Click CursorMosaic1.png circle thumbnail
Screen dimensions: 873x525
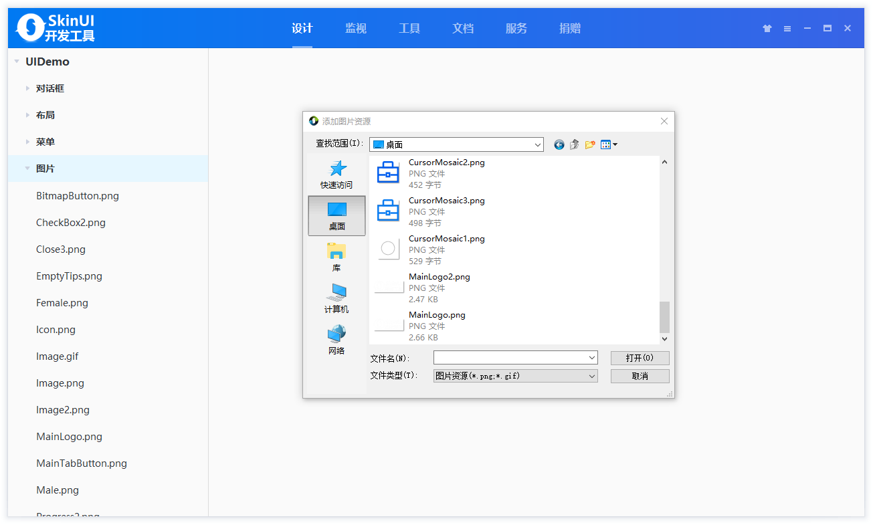click(x=388, y=249)
